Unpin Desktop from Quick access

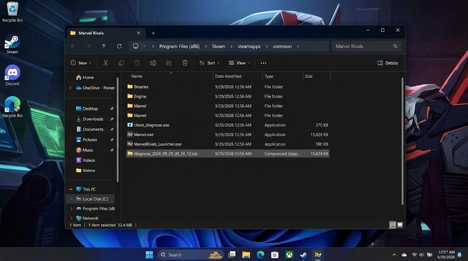pos(112,109)
